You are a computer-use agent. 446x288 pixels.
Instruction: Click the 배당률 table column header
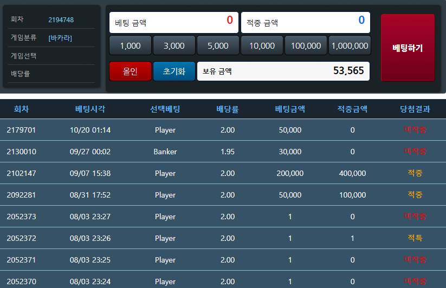click(228, 109)
